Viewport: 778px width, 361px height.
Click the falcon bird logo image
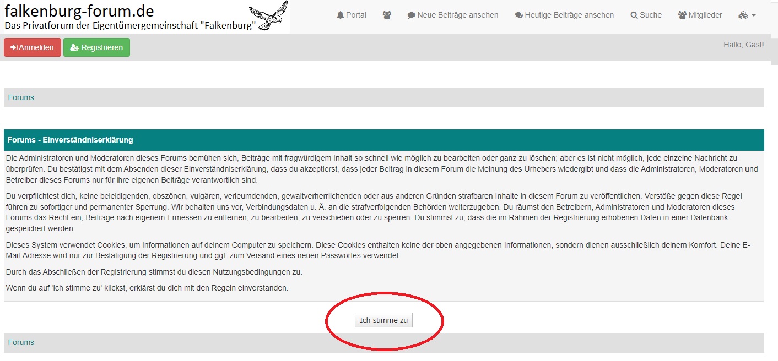[x=269, y=15]
